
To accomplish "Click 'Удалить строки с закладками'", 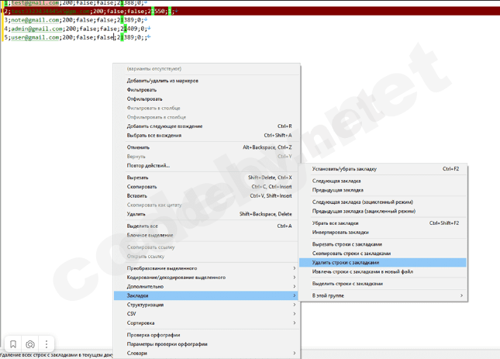I will [383, 262].
